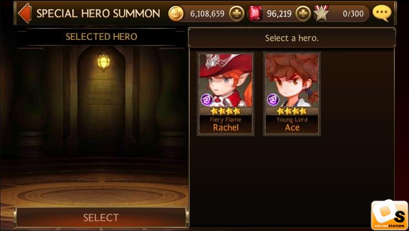Tap the gold coin currency icon

pyautogui.click(x=176, y=14)
